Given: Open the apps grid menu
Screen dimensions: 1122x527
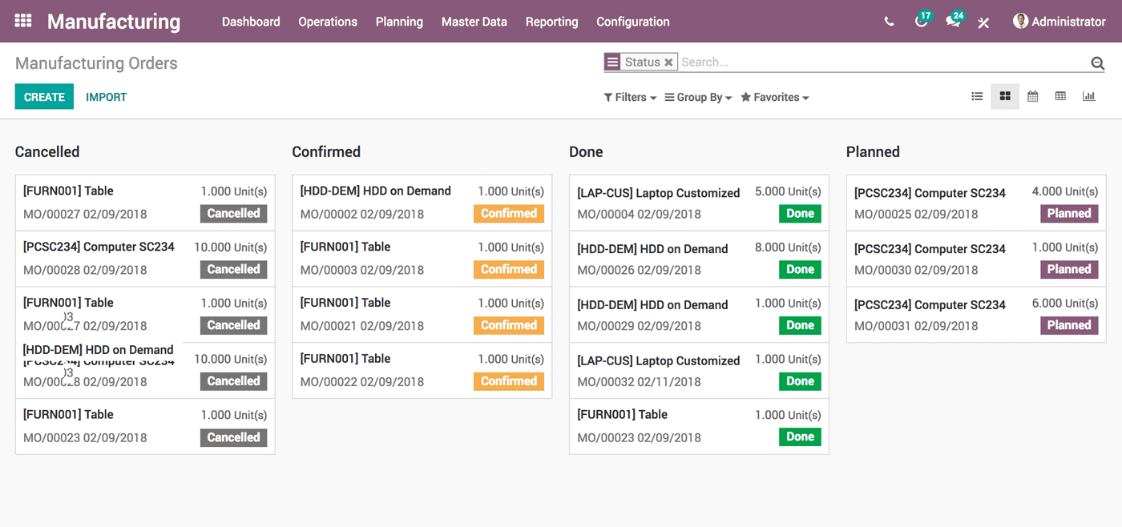Looking at the screenshot, I should click(x=22, y=21).
